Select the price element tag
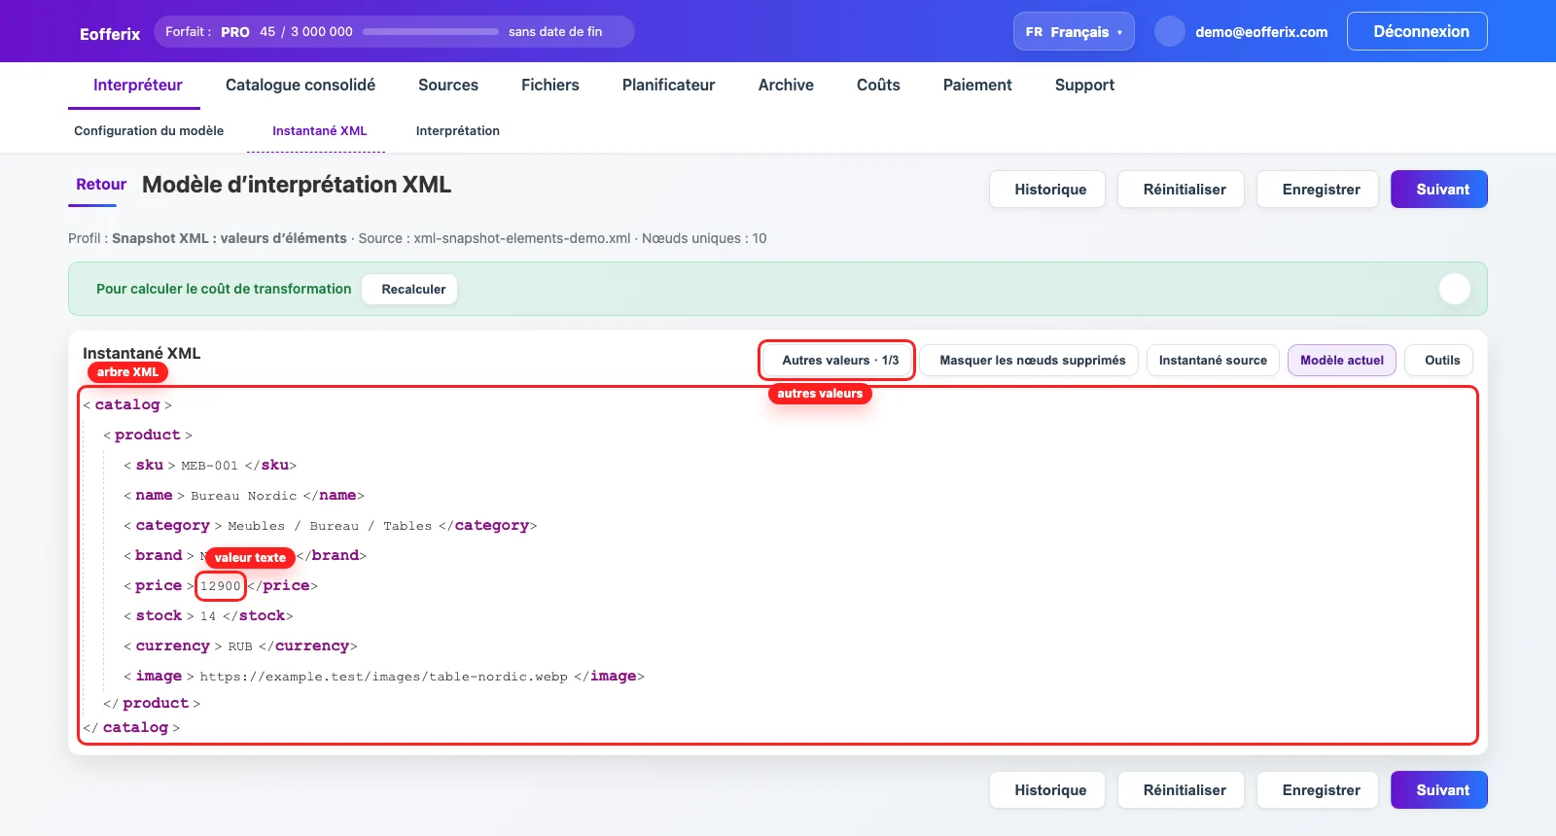This screenshot has width=1556, height=836. [x=158, y=585]
